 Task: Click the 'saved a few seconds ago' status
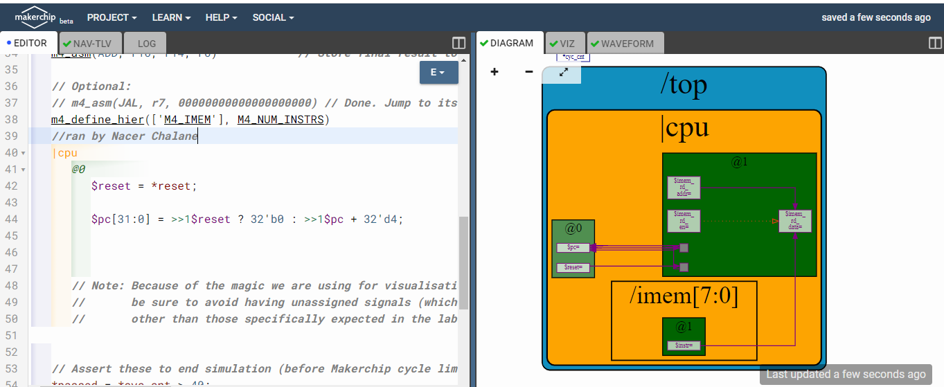pyautogui.click(x=876, y=17)
